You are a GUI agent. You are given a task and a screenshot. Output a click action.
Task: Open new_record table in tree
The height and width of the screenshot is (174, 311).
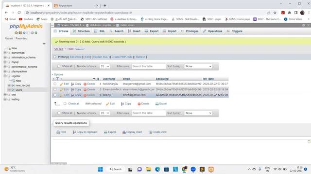pyautogui.click(x=22, y=86)
